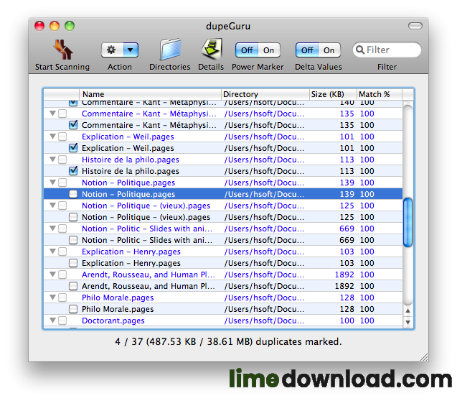Viewport: 457px width, 401px height.
Task: Show the Details panel icon
Action: click(x=210, y=50)
